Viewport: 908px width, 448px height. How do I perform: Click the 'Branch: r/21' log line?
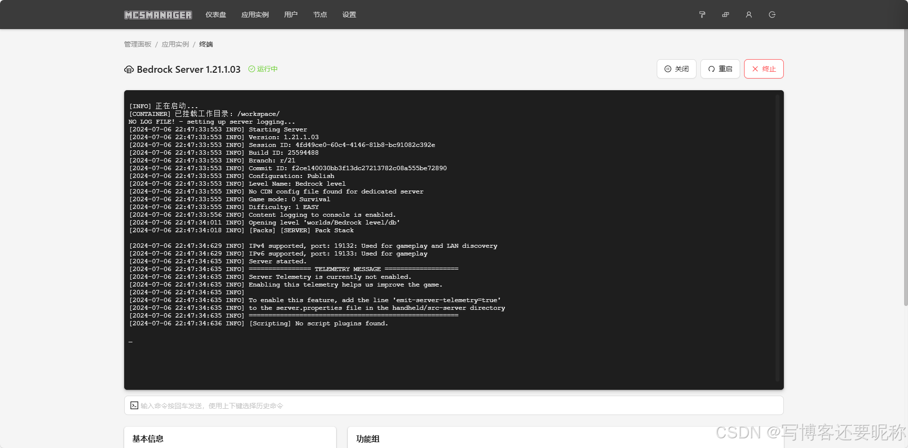pos(212,160)
